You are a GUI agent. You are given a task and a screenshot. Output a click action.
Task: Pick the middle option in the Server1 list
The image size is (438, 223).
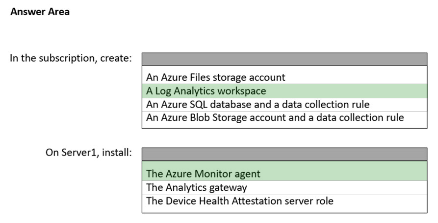[197, 187]
